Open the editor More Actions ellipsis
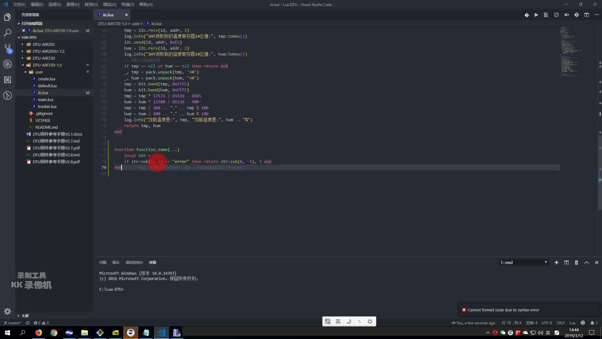The width and height of the screenshot is (602, 339). click(x=597, y=15)
